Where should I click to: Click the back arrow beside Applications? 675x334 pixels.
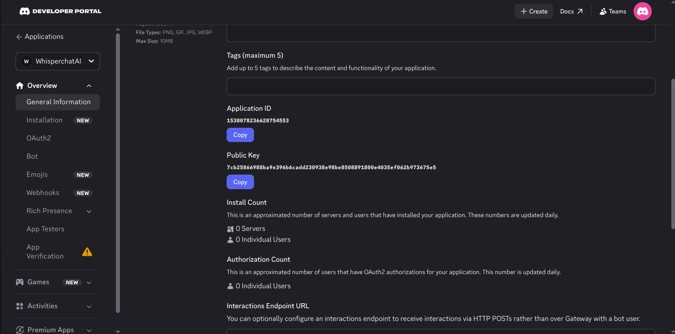[19, 37]
